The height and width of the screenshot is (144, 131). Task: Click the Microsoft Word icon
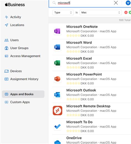(57, 47)
